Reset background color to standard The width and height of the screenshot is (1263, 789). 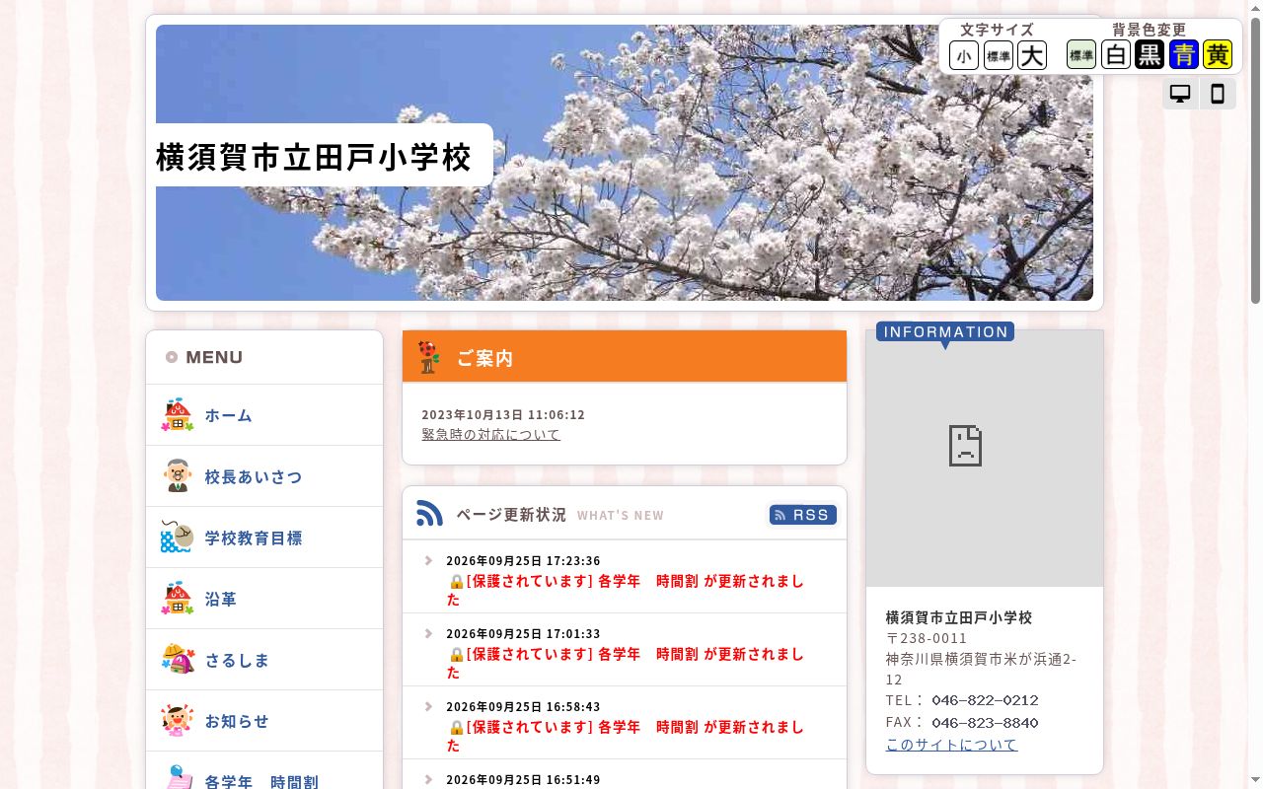(1081, 54)
